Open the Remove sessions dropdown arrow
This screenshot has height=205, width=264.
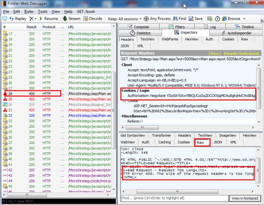click(x=35, y=19)
